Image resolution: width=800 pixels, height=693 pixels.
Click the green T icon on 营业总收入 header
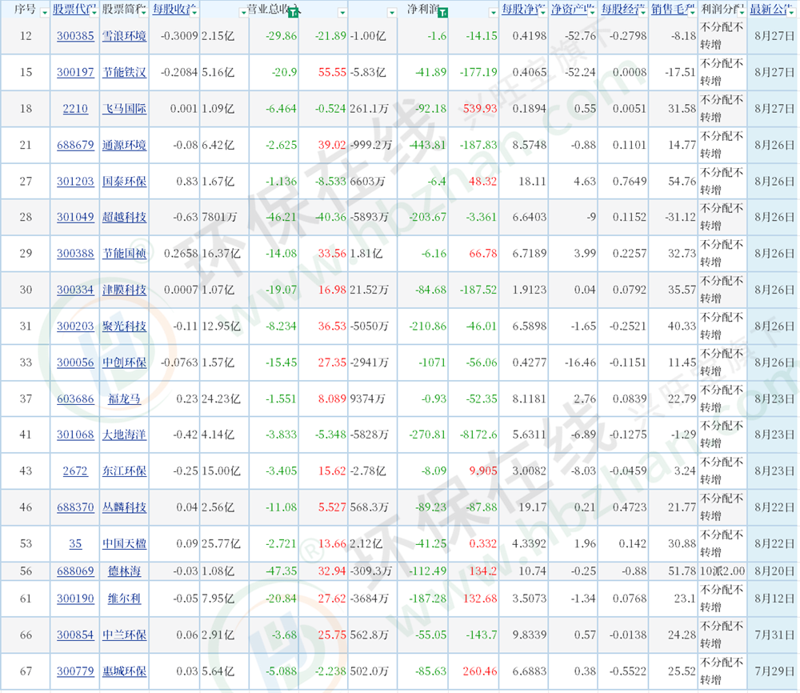pos(293,13)
